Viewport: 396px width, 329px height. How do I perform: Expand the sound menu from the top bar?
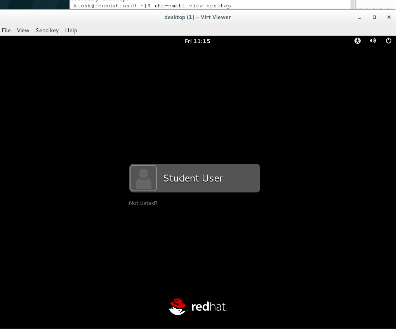(x=373, y=41)
